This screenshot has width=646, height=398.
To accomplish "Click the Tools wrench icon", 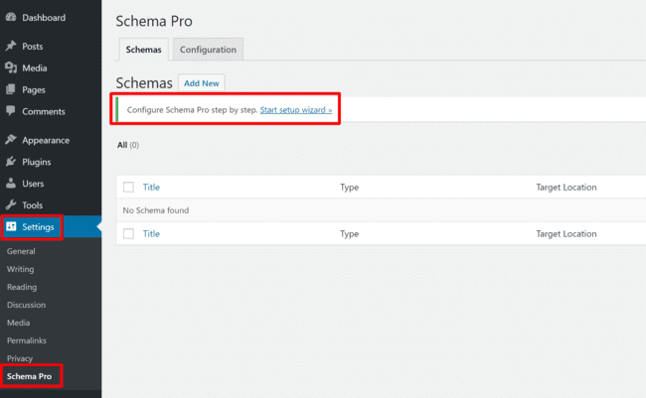I will (11, 205).
